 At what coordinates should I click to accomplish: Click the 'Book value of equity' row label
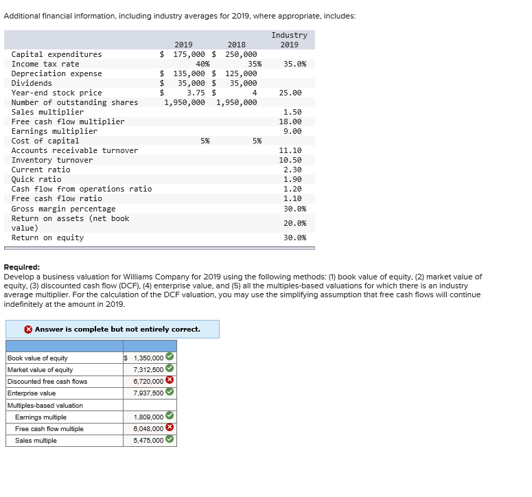point(37,358)
